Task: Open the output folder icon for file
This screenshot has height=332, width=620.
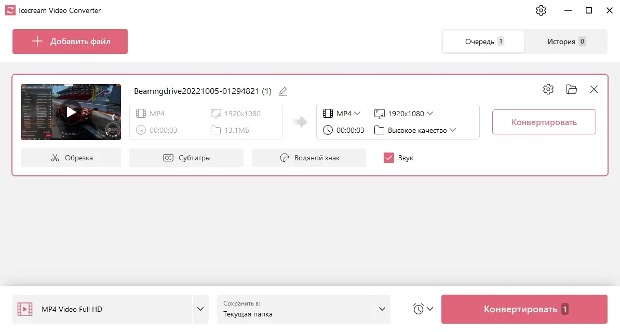Action: (x=572, y=89)
